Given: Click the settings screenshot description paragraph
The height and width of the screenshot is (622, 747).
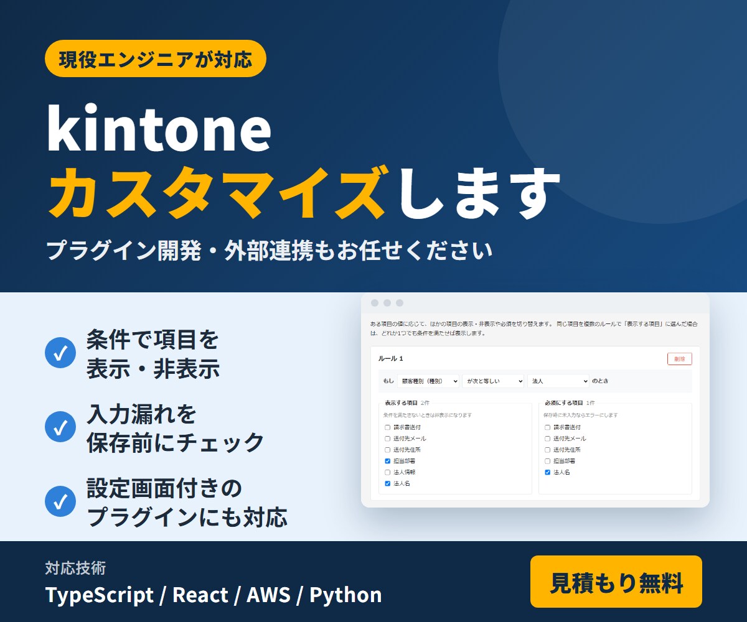Looking at the screenshot, I should pyautogui.click(x=534, y=328).
